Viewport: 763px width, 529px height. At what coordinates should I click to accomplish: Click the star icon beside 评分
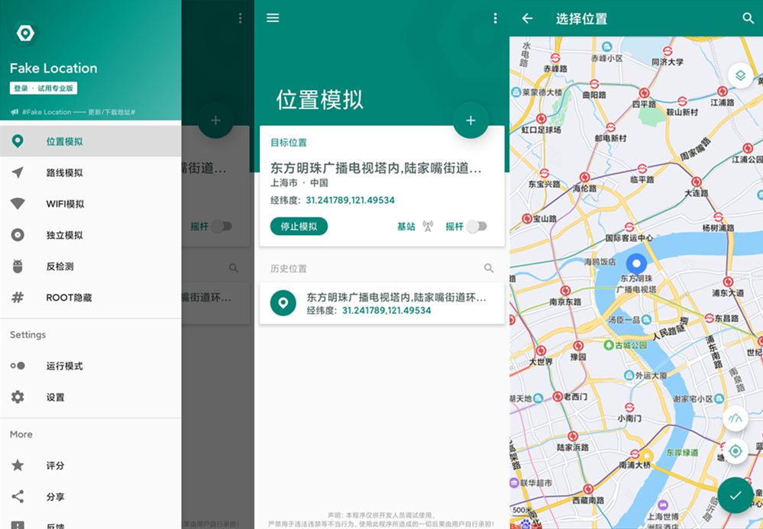click(x=18, y=466)
